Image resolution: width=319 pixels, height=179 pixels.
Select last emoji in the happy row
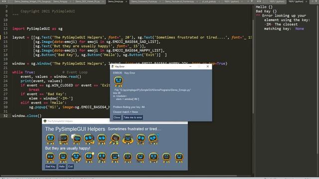tap(179, 158)
